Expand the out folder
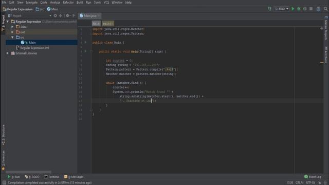The height and width of the screenshot is (185, 329). [x=12, y=32]
